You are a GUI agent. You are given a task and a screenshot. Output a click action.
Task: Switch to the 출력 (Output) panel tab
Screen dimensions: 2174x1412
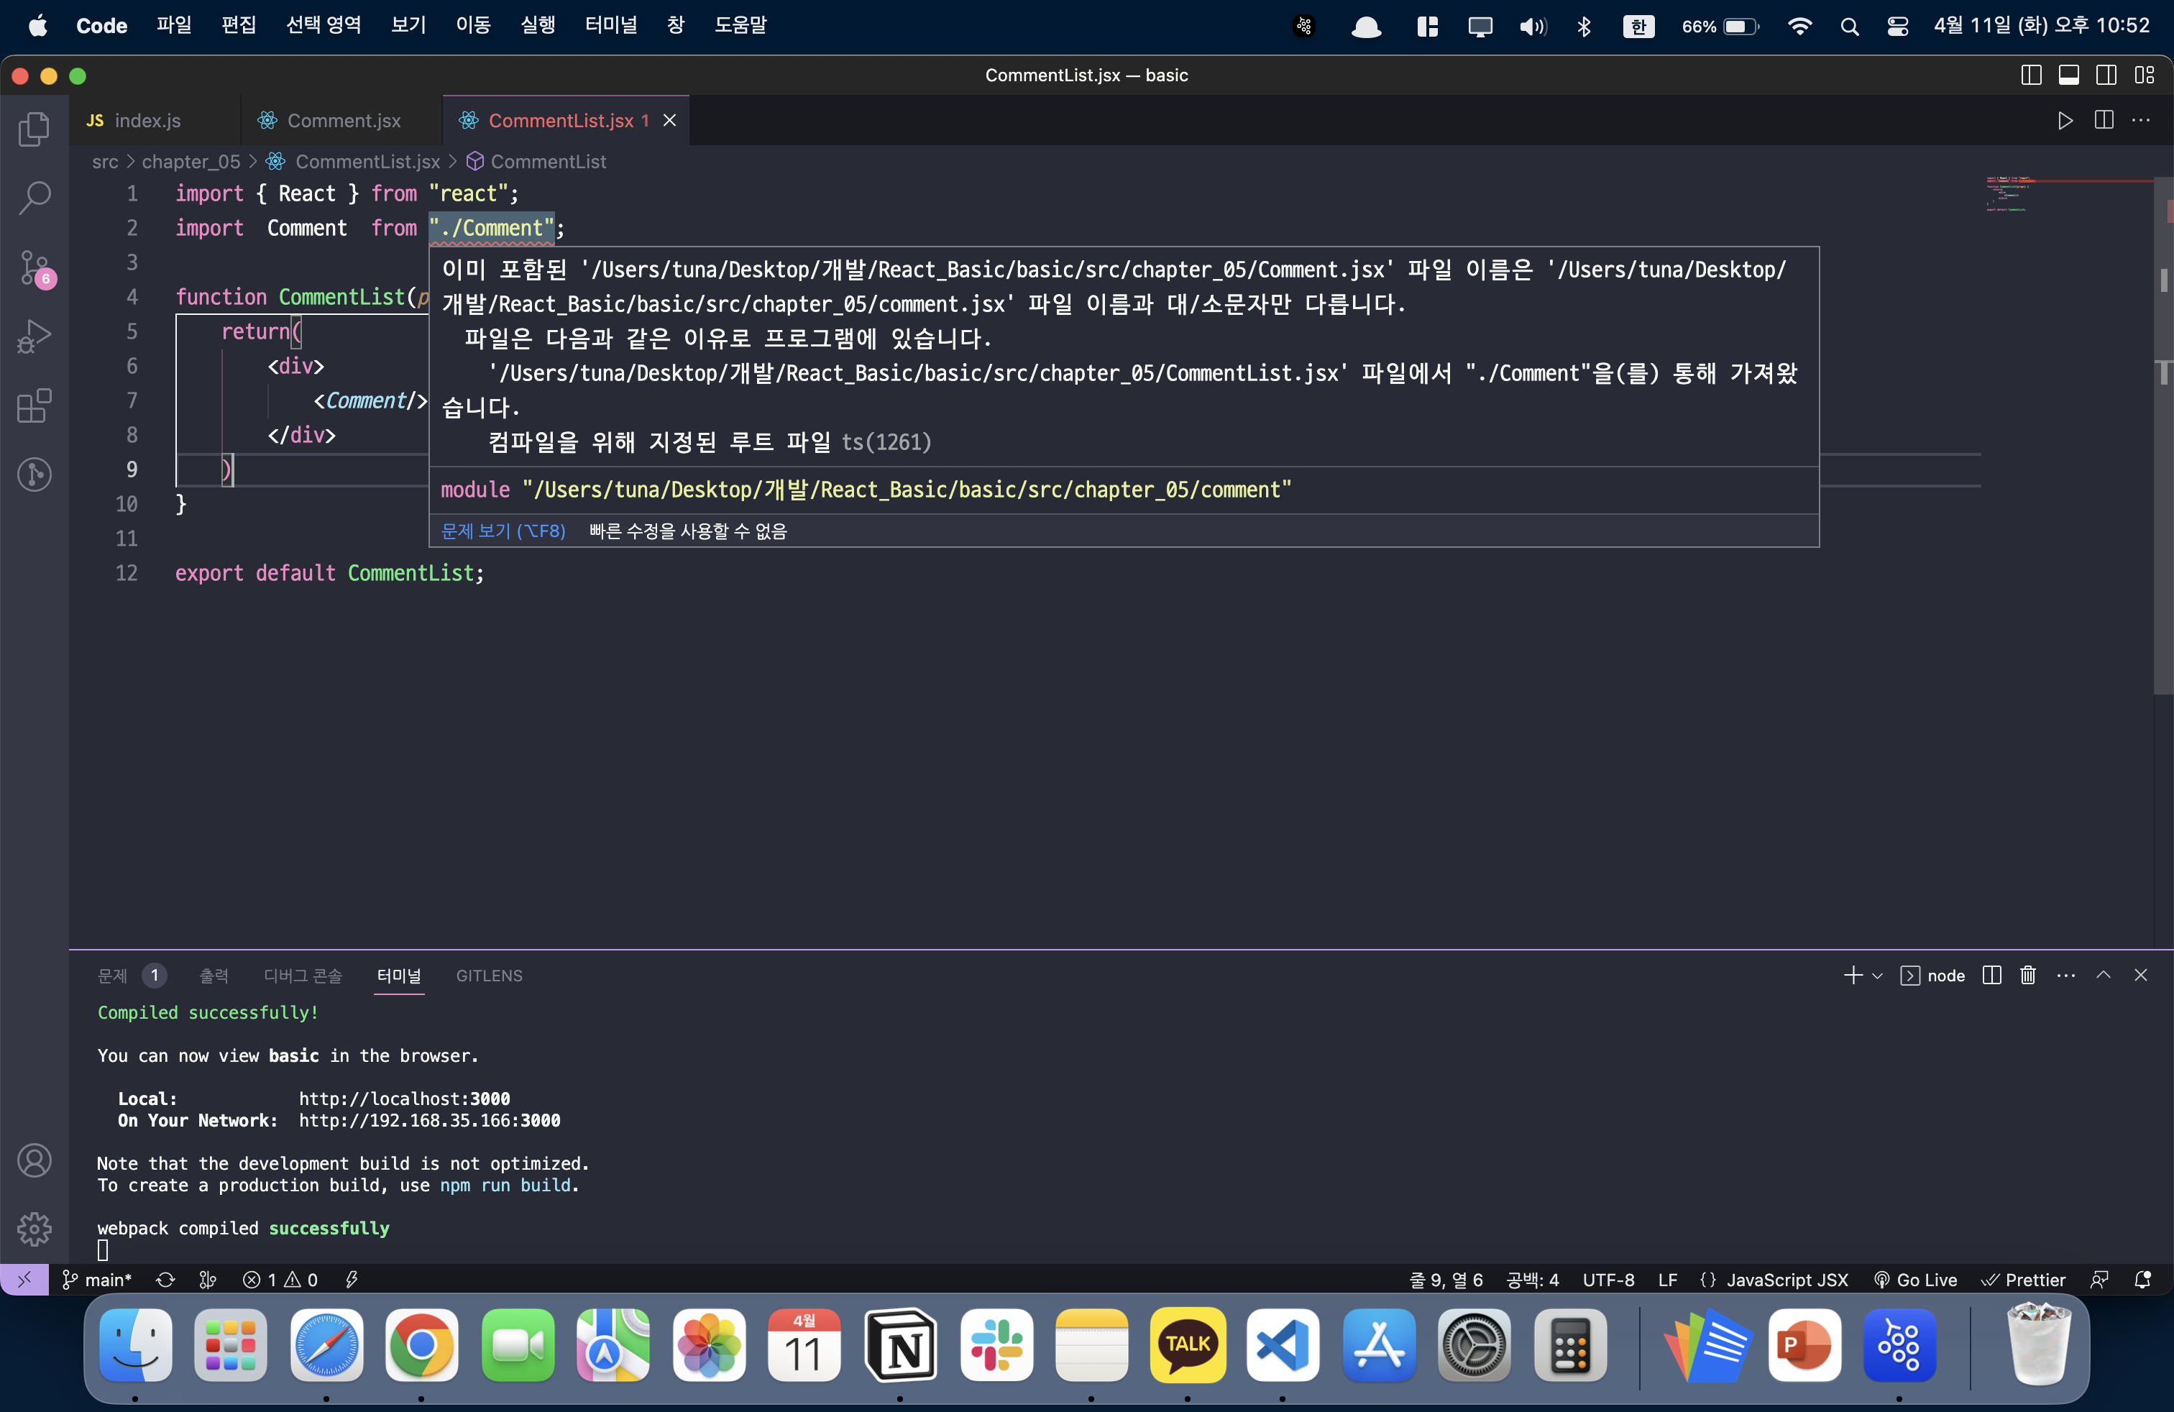click(x=214, y=976)
